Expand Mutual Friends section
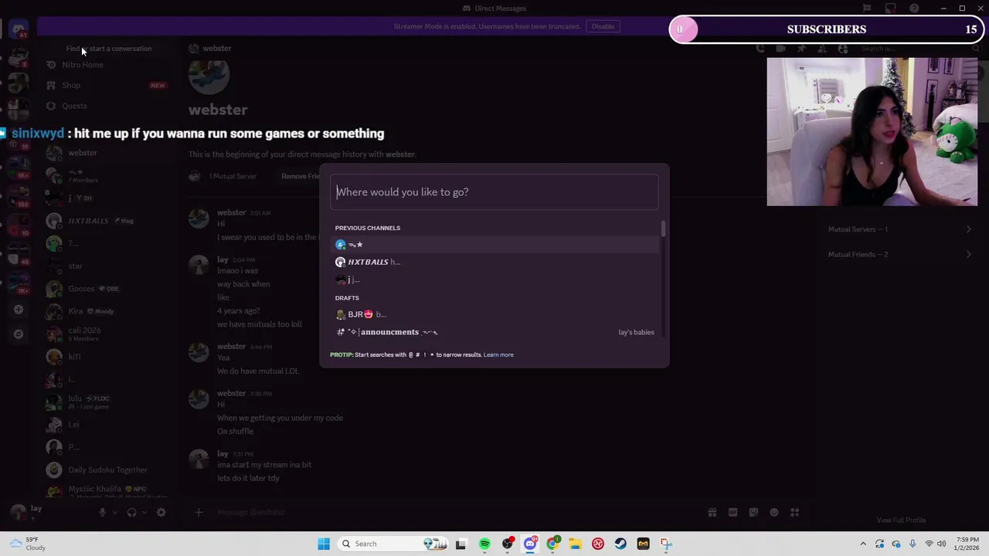Image resolution: width=989 pixels, height=556 pixels. 900,254
